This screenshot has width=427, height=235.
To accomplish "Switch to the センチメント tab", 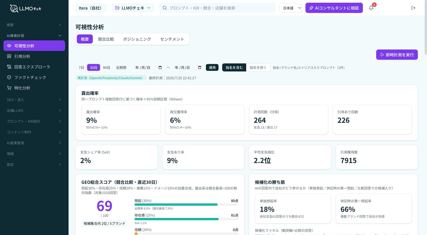I will 172,39.
